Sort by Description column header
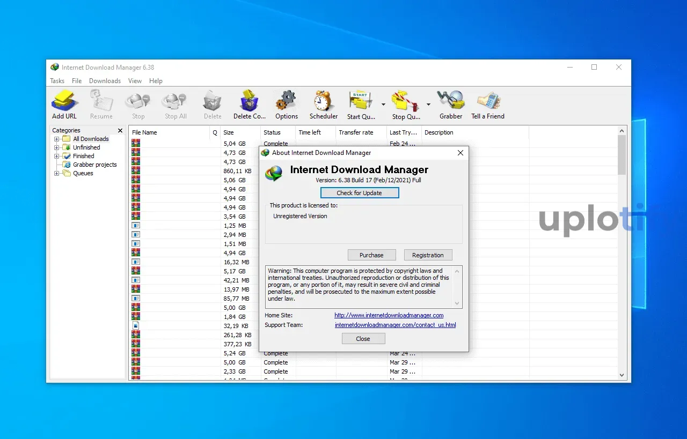This screenshot has height=439, width=687. (475, 132)
